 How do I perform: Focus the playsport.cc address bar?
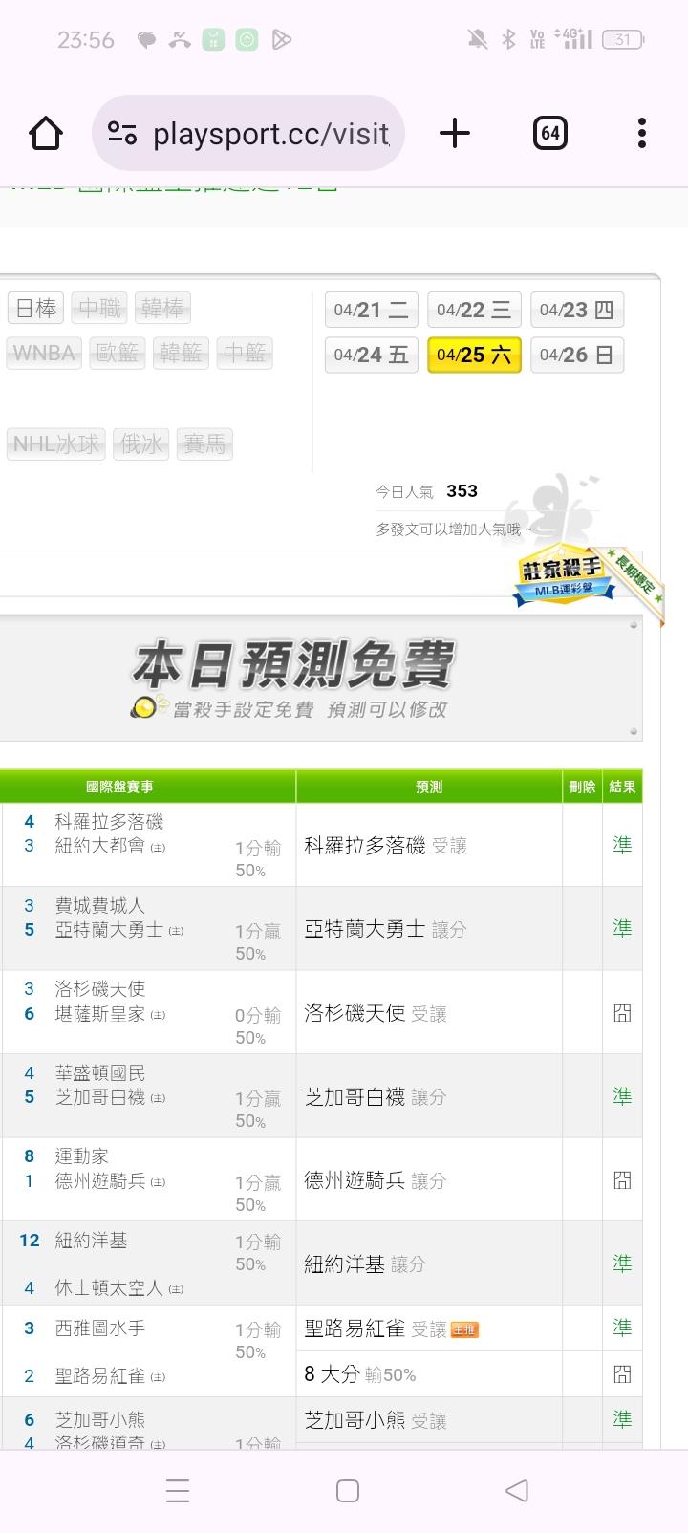pos(248,133)
